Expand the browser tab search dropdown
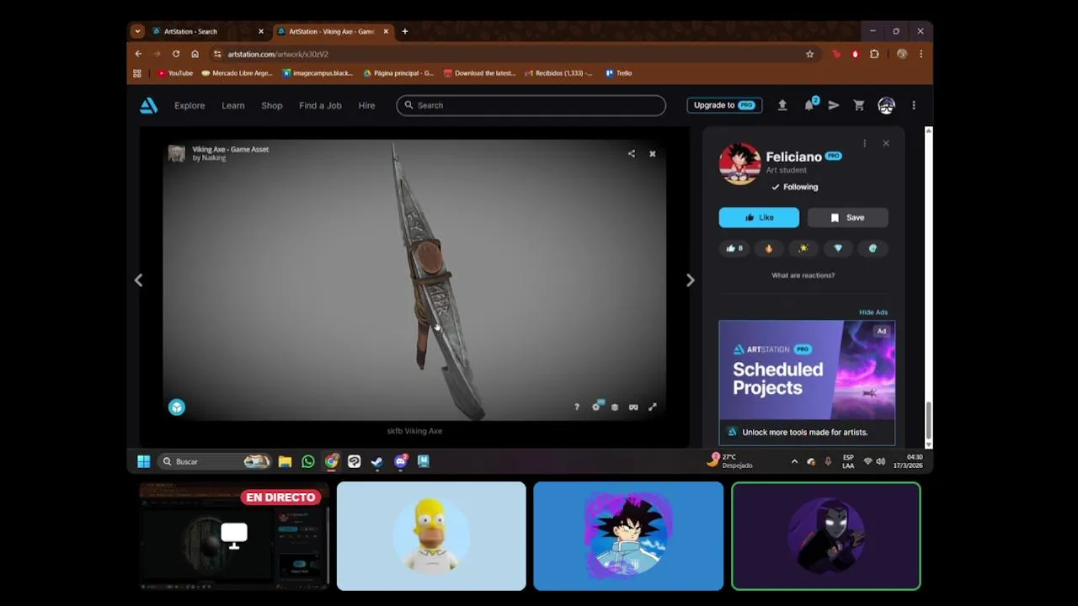 pos(137,31)
